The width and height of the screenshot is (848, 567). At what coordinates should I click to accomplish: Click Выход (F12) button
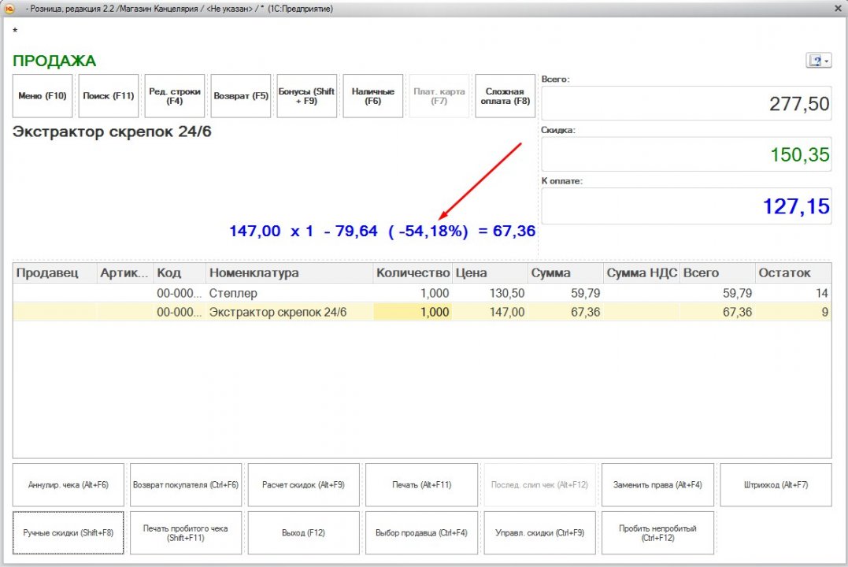click(303, 533)
